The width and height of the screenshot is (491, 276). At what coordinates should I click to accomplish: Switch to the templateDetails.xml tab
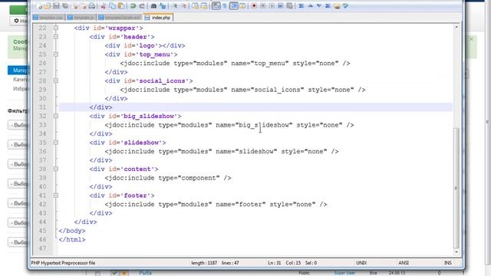coord(120,18)
